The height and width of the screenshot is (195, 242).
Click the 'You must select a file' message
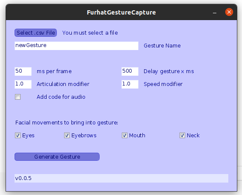[90, 33]
